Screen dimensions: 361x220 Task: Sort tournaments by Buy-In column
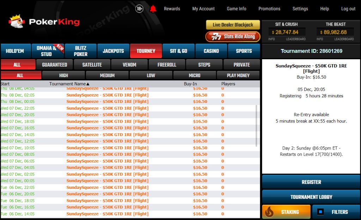[190, 84]
